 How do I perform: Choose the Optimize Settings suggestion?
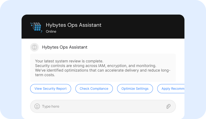click(x=135, y=89)
